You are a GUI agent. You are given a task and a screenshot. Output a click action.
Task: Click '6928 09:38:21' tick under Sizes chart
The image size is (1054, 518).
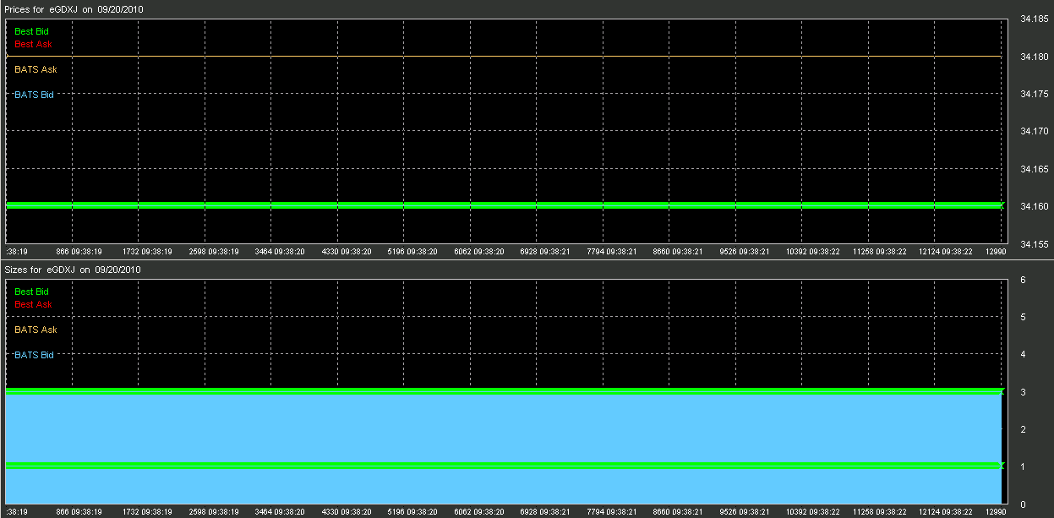pyautogui.click(x=547, y=511)
